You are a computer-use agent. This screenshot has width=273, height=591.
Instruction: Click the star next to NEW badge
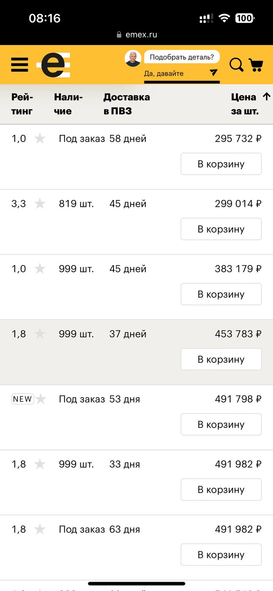click(41, 399)
